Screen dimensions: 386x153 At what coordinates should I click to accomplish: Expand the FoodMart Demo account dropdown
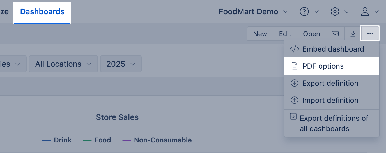(254, 11)
